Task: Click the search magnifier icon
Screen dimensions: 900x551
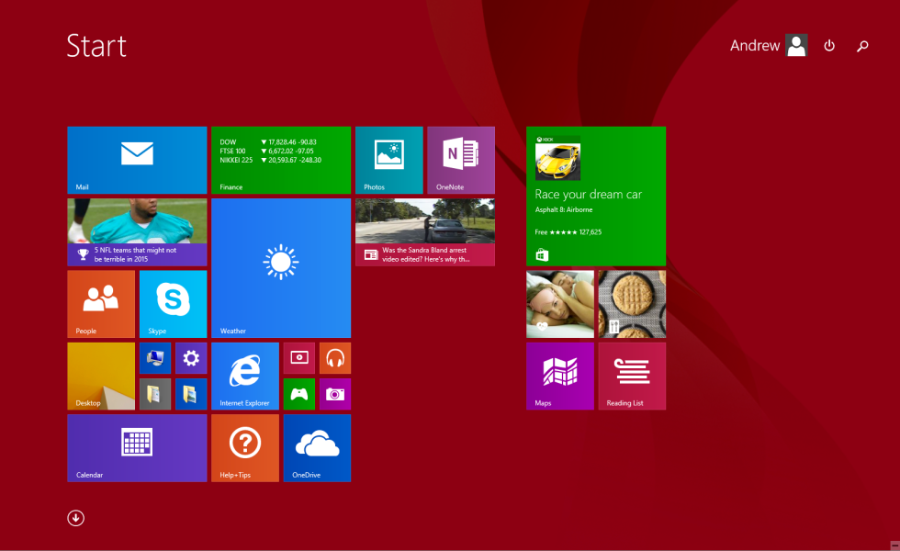Action: click(862, 46)
